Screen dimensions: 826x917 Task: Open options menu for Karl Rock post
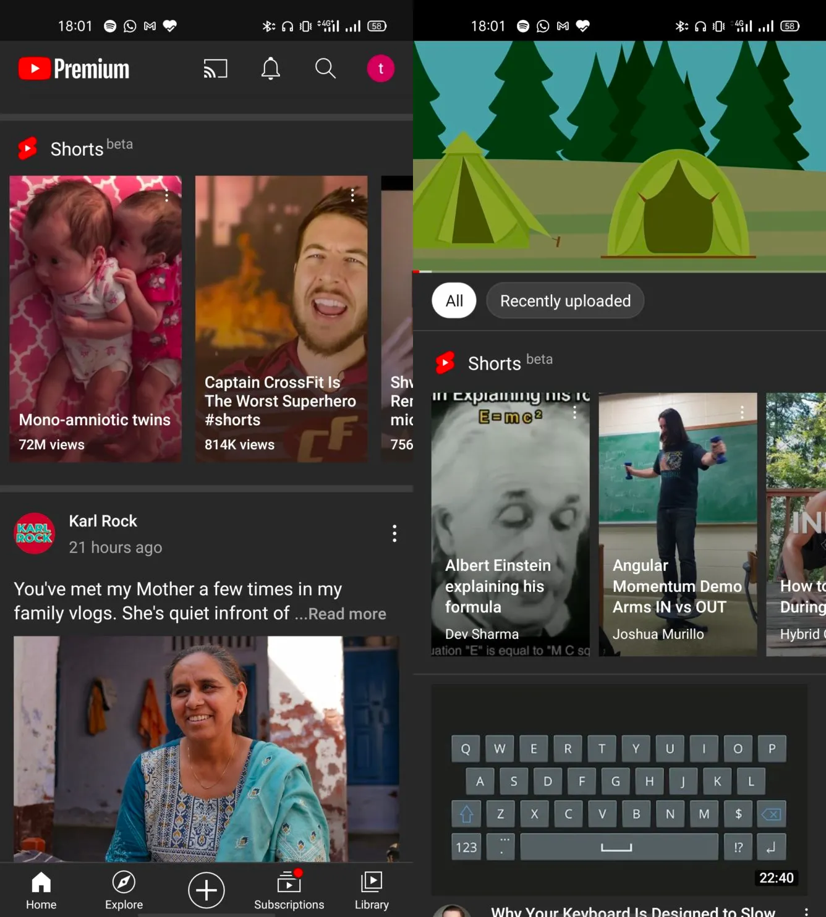click(x=394, y=533)
